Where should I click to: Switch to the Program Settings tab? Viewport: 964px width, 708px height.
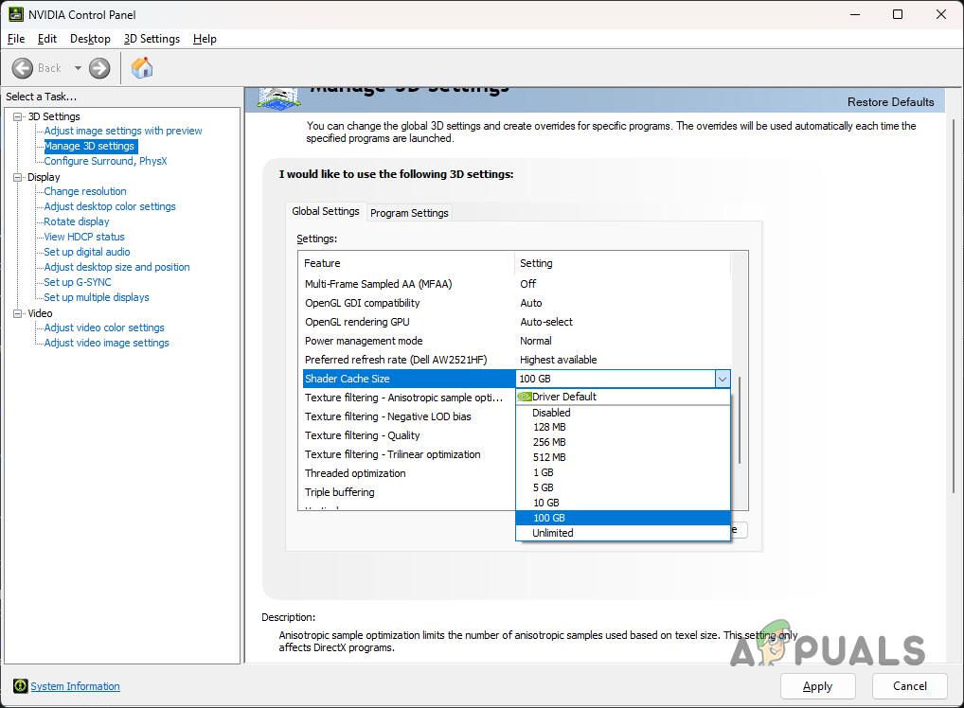point(408,212)
